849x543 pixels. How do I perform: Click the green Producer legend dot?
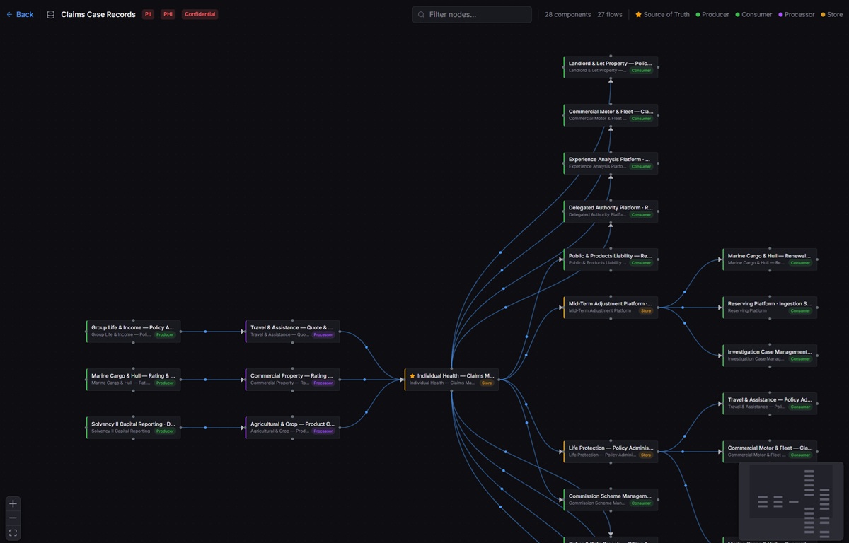[x=698, y=14]
